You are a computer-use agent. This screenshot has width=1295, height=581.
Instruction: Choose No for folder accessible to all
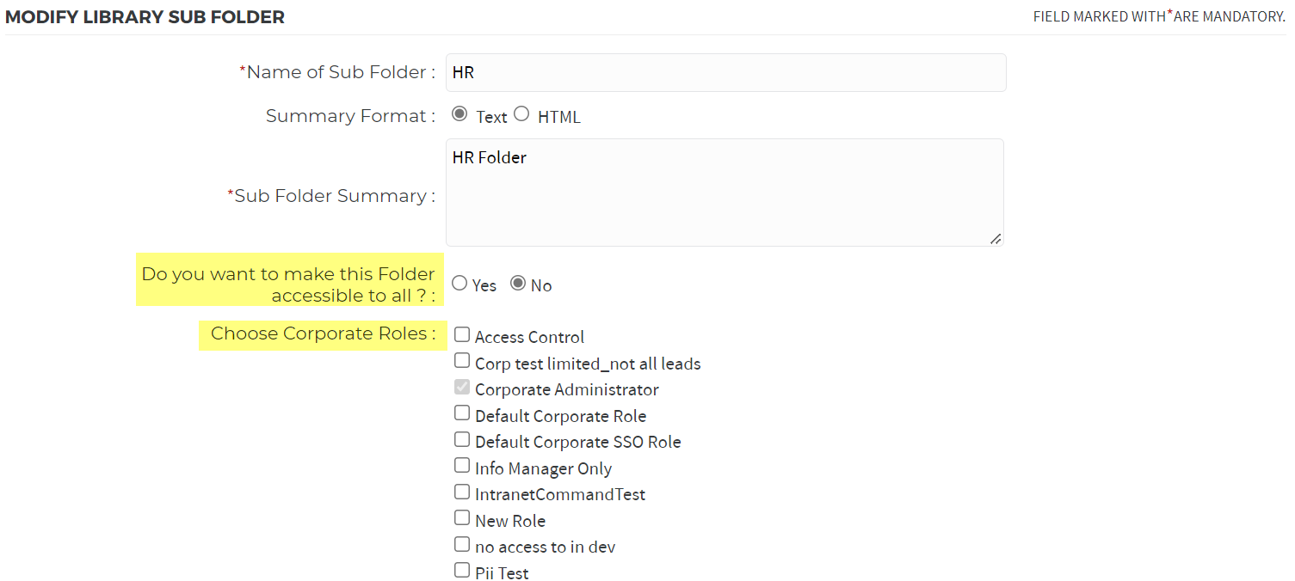click(x=518, y=283)
